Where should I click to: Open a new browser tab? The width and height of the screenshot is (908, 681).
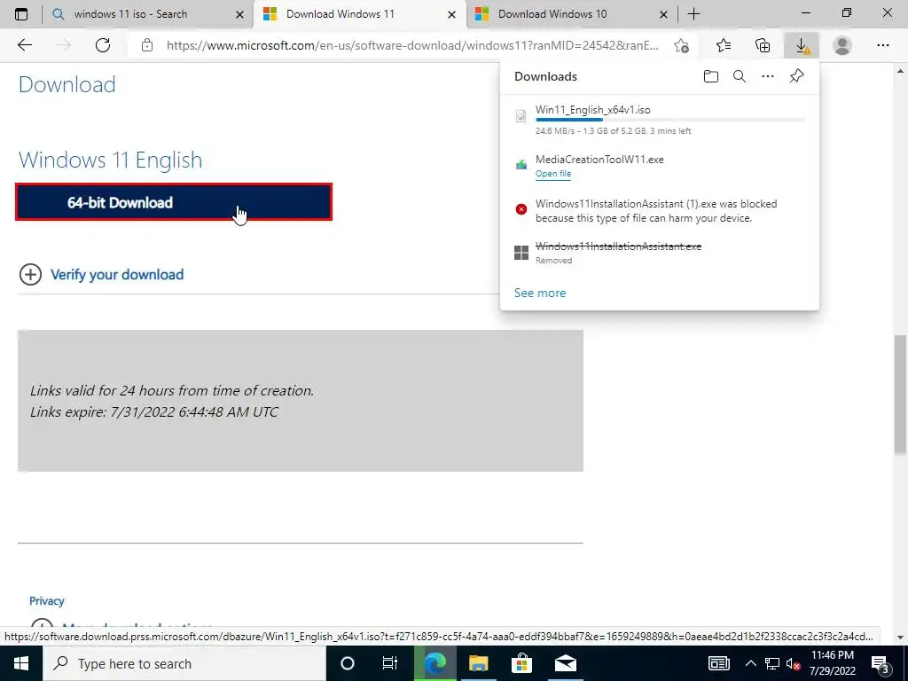pyautogui.click(x=693, y=14)
